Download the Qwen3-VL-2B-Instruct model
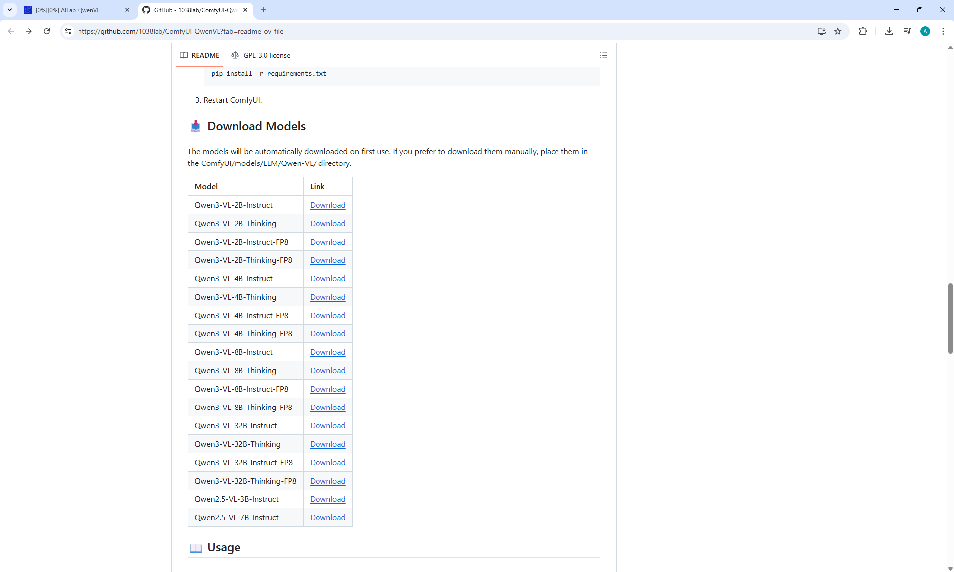The image size is (954, 572). 327,205
